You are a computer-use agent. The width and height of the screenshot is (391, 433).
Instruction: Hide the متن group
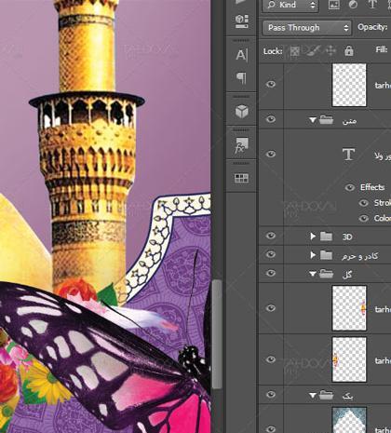coord(271,119)
